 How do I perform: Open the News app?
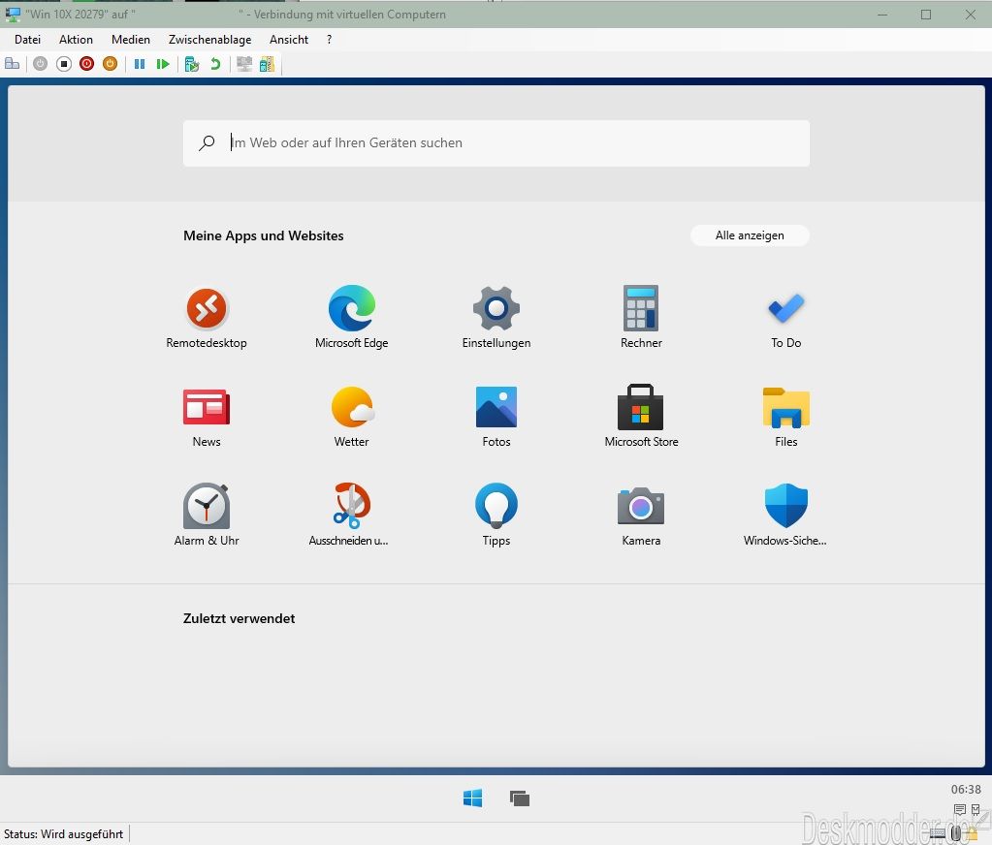tap(207, 417)
